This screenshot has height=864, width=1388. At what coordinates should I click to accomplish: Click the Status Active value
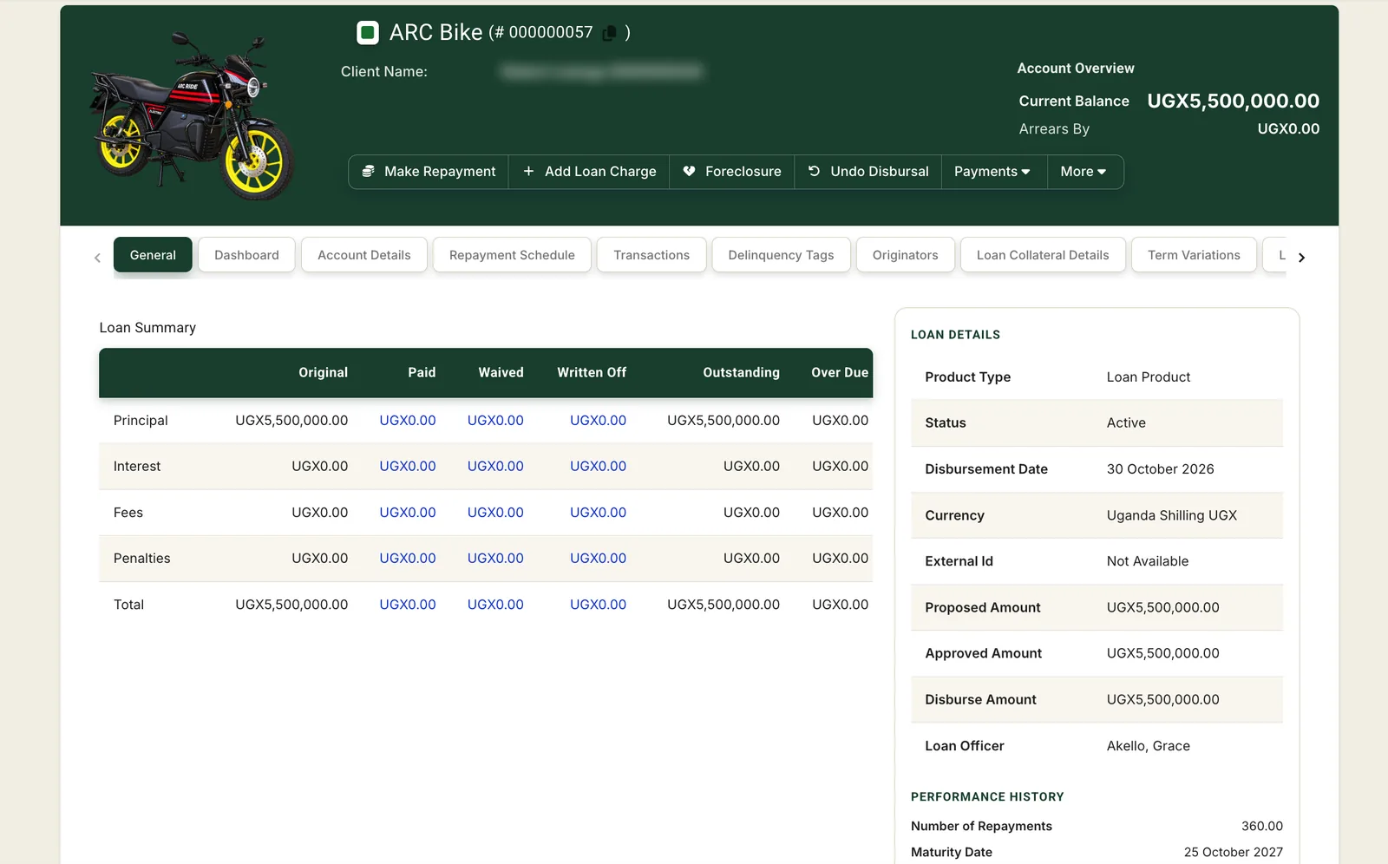1126,423
